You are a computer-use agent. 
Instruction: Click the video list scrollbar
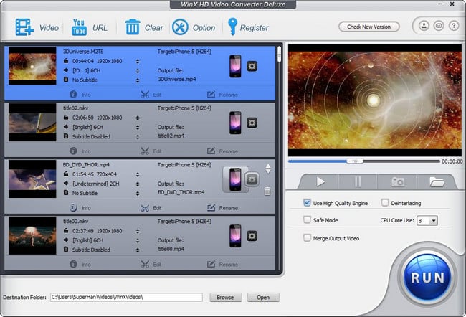[279, 54]
